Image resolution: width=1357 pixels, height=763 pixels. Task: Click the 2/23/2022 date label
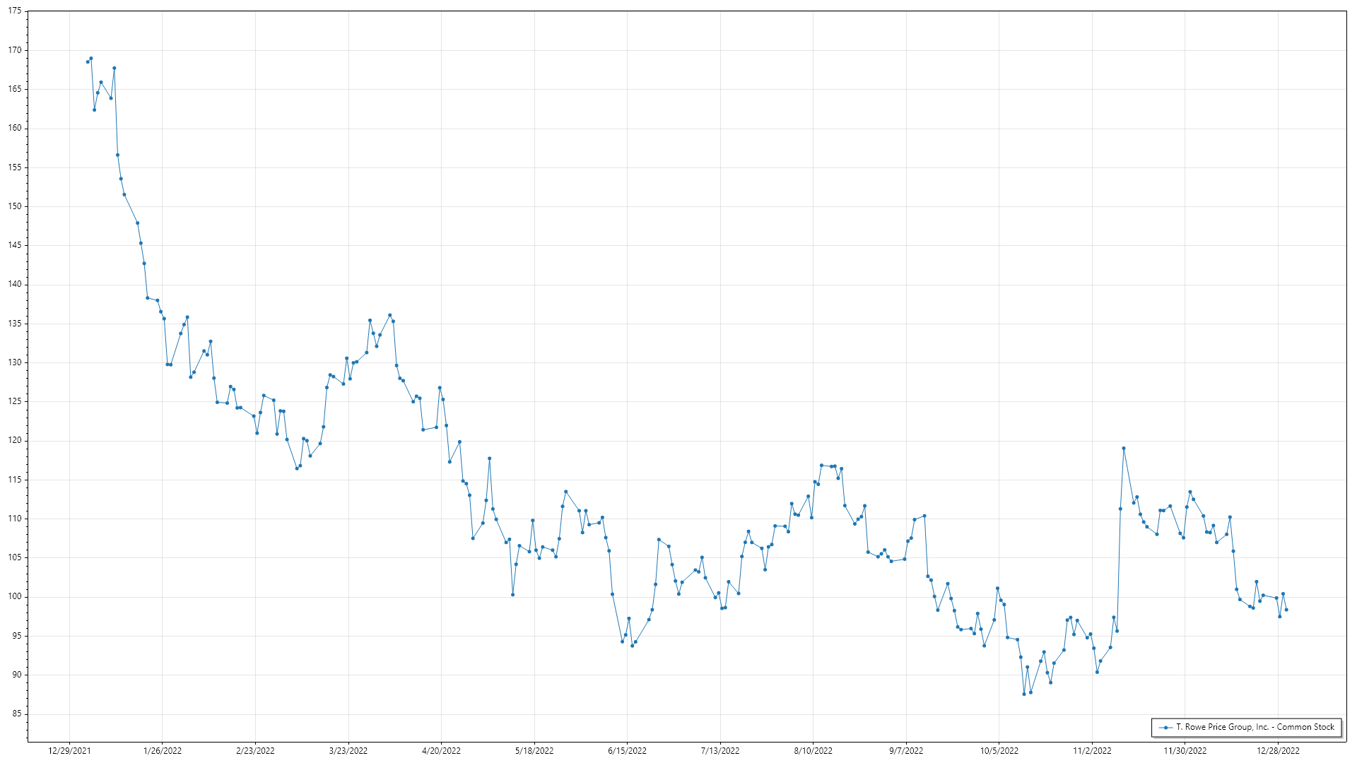255,751
